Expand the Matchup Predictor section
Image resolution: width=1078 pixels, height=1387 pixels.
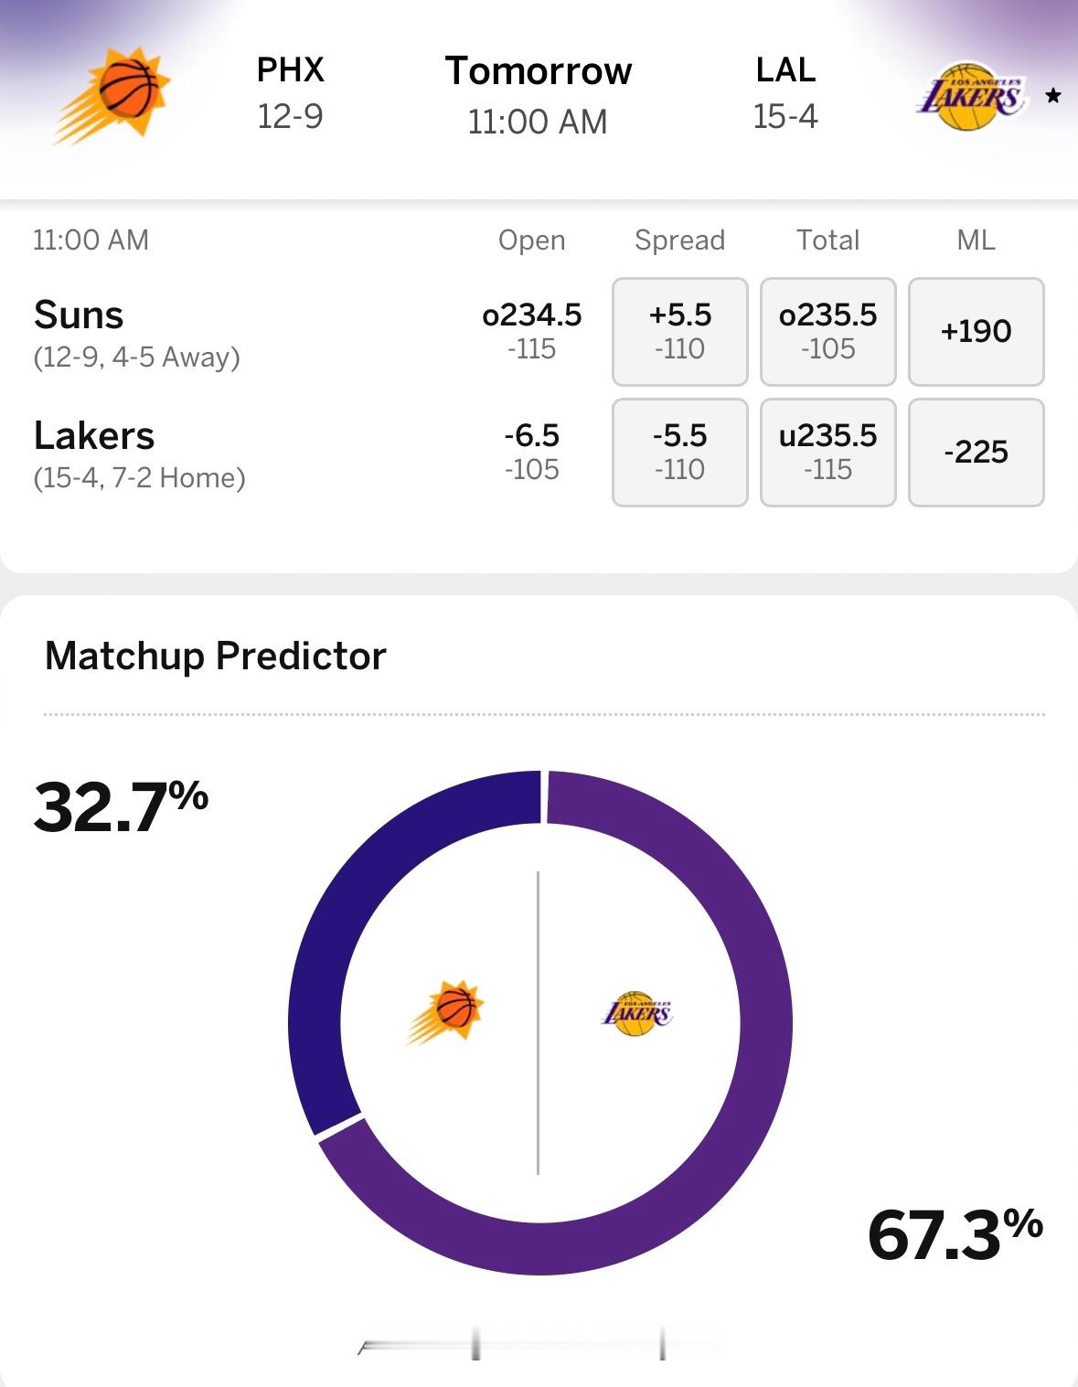pyautogui.click(x=217, y=654)
